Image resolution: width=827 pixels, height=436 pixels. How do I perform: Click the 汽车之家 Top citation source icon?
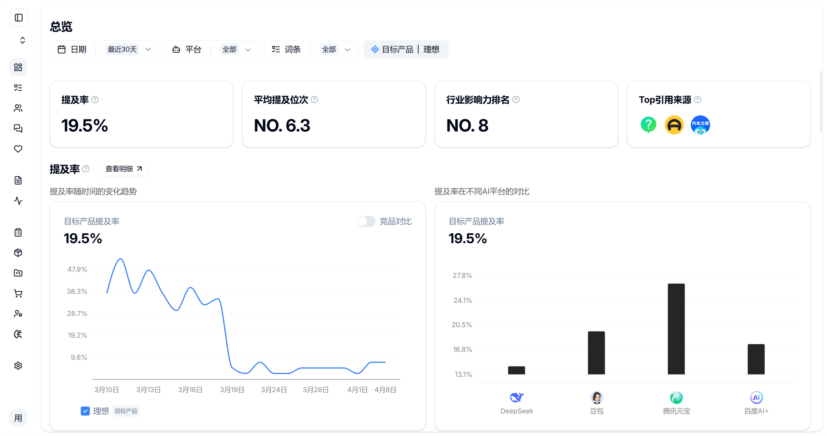[x=700, y=125]
